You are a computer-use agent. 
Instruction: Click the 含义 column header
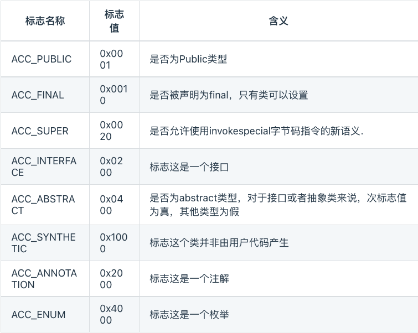(x=278, y=21)
